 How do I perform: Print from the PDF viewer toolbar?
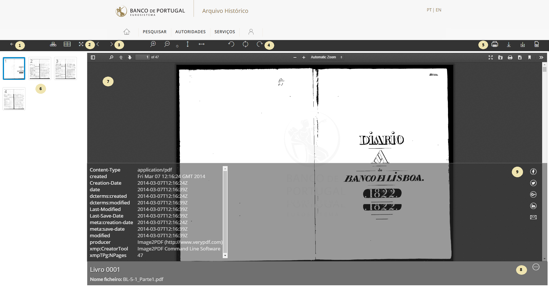coord(510,57)
